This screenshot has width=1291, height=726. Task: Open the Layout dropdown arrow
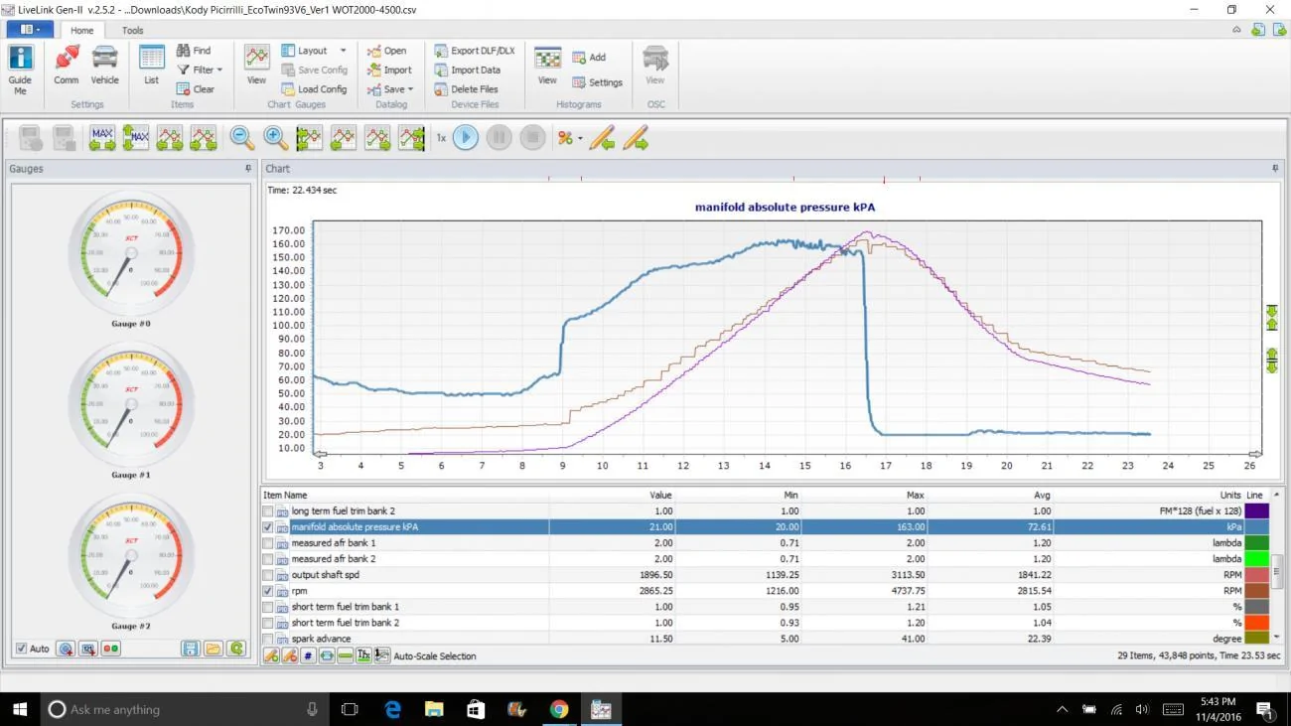pyautogui.click(x=344, y=51)
